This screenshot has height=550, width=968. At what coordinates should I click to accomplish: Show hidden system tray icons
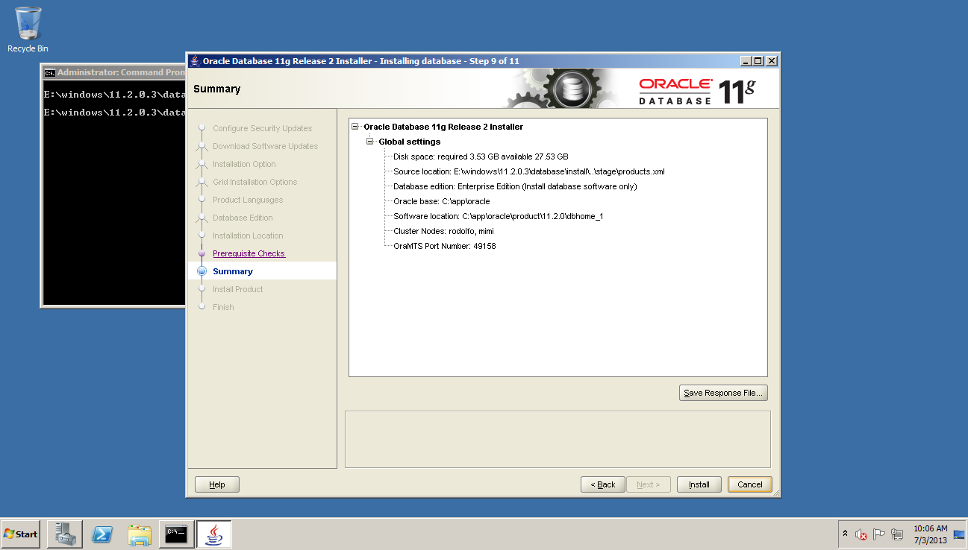coord(845,534)
